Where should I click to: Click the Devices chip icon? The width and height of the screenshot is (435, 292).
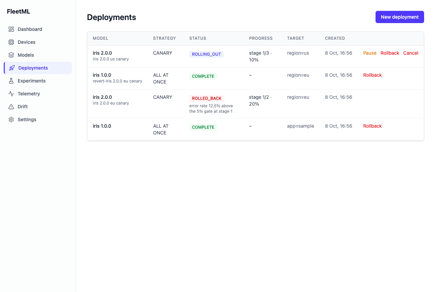point(11,42)
